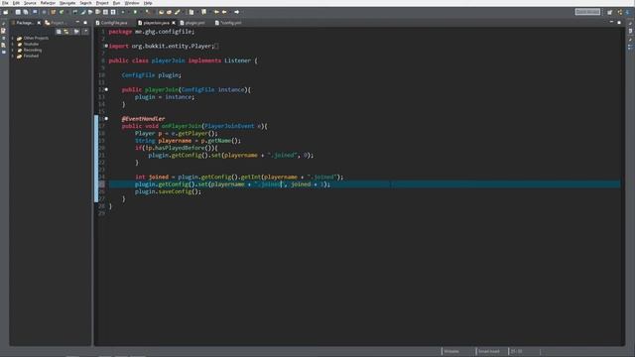Collapse the @EventHandler method fold marker
The height and width of the screenshot is (357, 635).
tap(106, 119)
